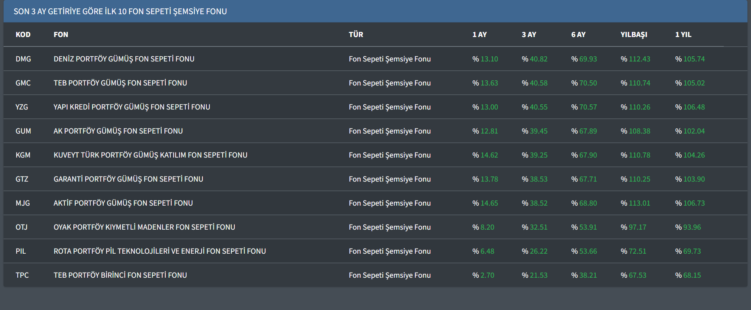The height and width of the screenshot is (310, 751).
Task: Sort by the 3 AY column header
Action: click(x=529, y=35)
